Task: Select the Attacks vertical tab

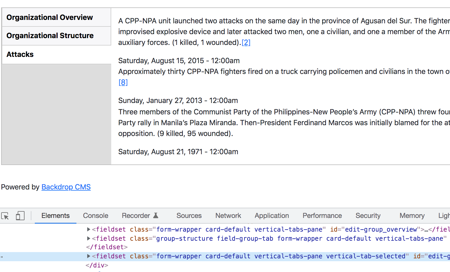Action: click(56, 54)
